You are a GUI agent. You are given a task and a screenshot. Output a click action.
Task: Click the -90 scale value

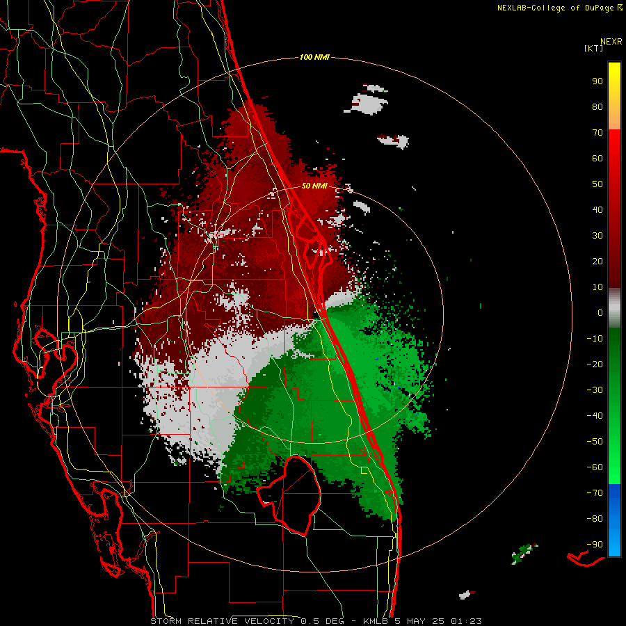[x=595, y=545]
